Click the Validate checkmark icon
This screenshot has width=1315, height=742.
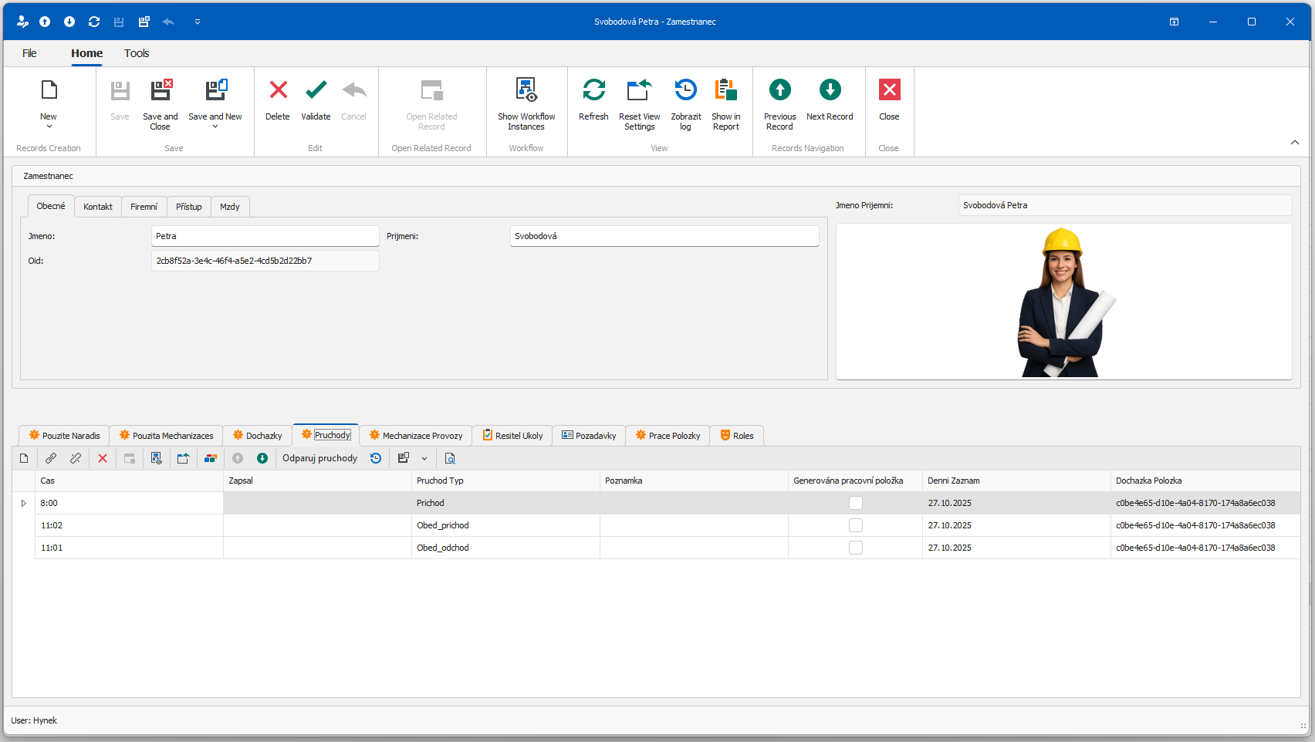(316, 91)
